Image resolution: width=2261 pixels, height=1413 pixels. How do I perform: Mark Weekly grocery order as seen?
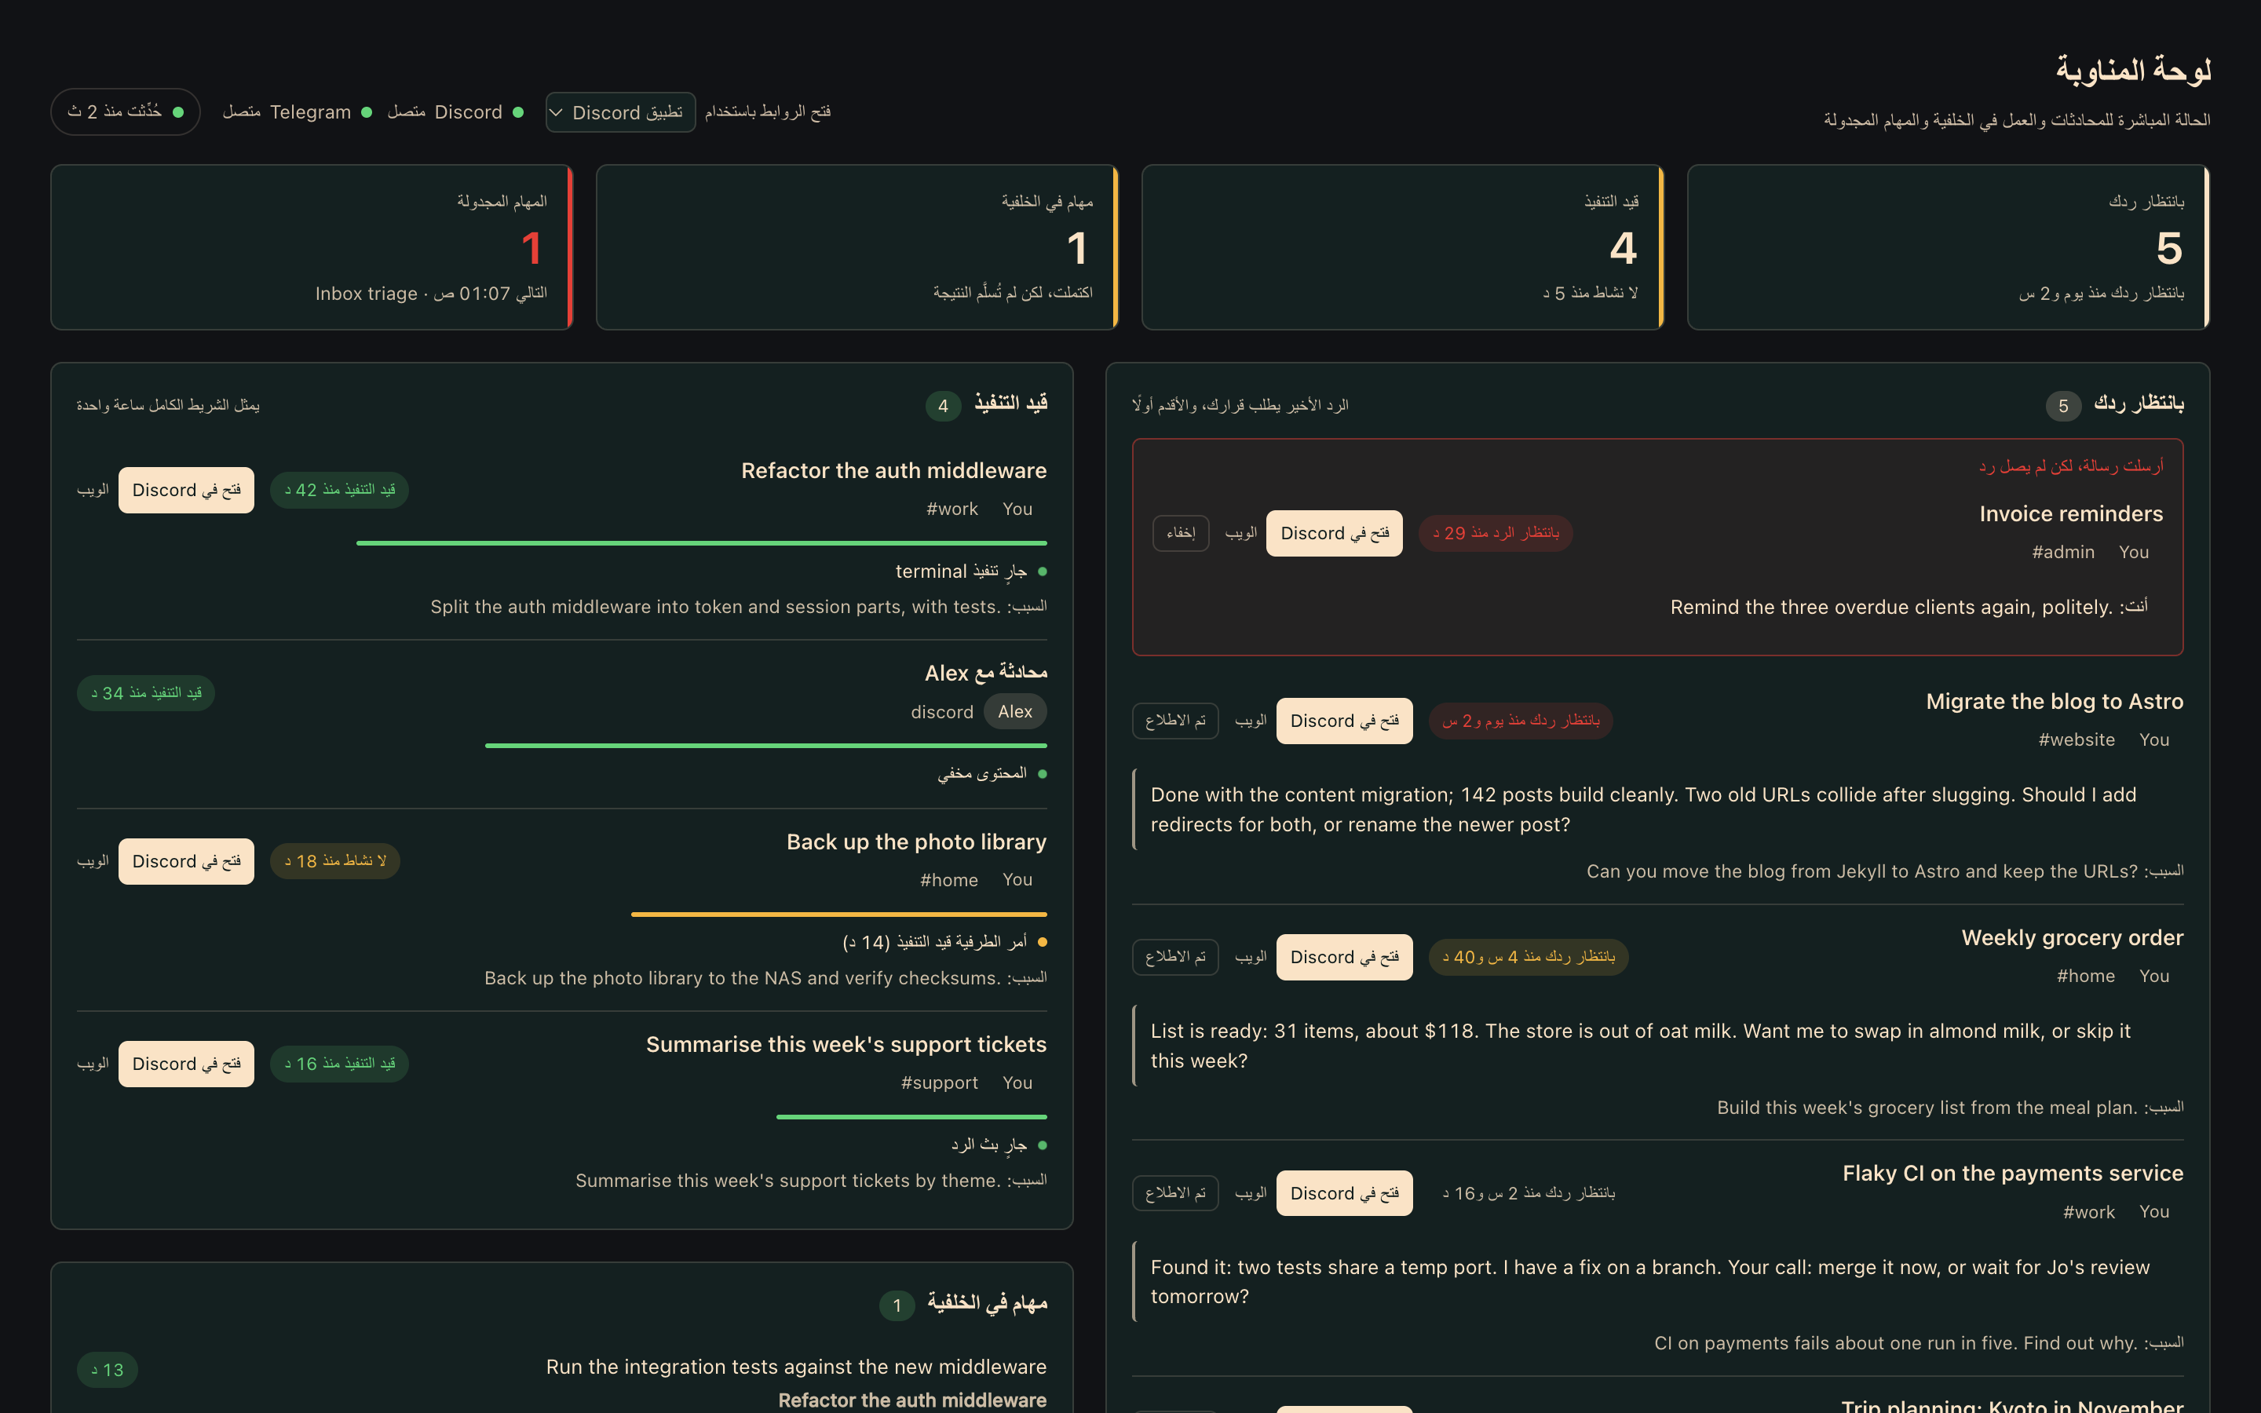tap(1175, 957)
